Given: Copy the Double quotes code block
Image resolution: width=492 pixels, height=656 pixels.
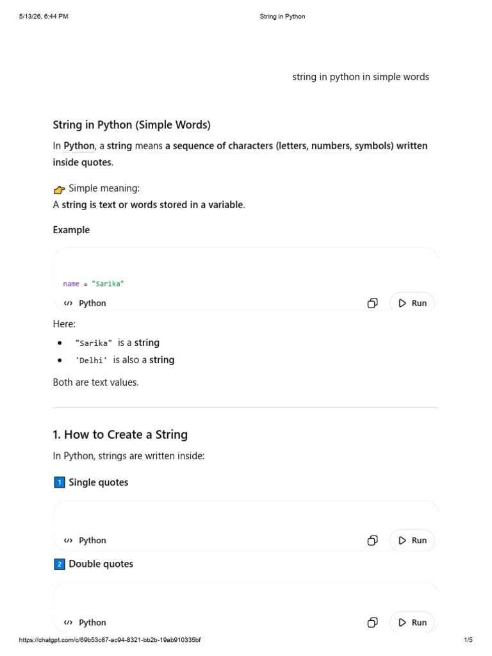Looking at the screenshot, I should coord(372,623).
